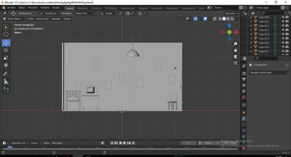Open the Sculpting workspace tab

(96, 8)
